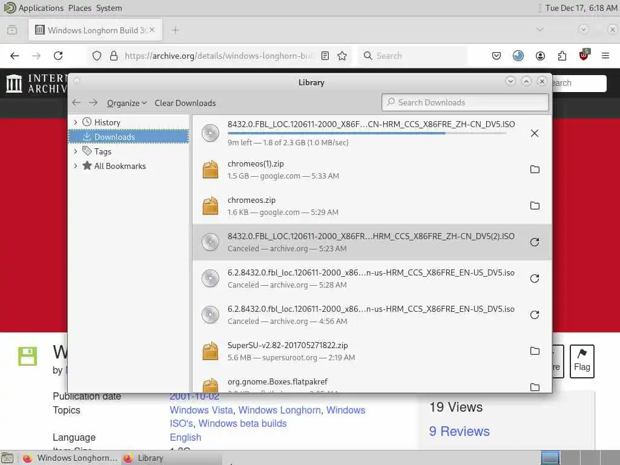Viewport: 620px width, 465px height.
Task: Open the Windows Vista topic link
Action: pos(201,410)
